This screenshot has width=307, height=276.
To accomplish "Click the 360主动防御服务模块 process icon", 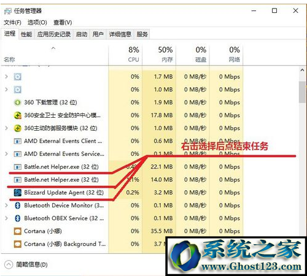I will (x=18, y=128).
